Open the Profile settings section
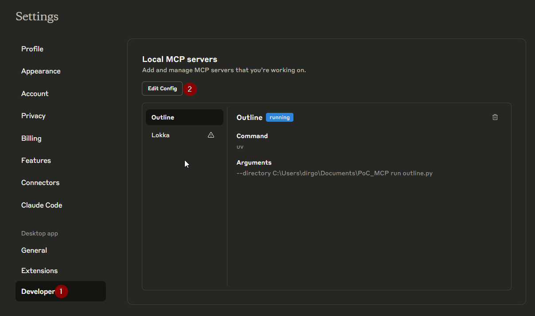The image size is (535, 316). point(32,49)
